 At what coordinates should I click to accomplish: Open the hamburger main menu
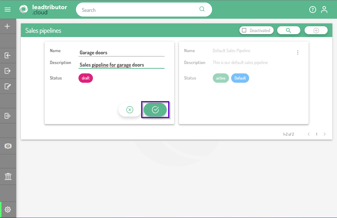(x=8, y=10)
